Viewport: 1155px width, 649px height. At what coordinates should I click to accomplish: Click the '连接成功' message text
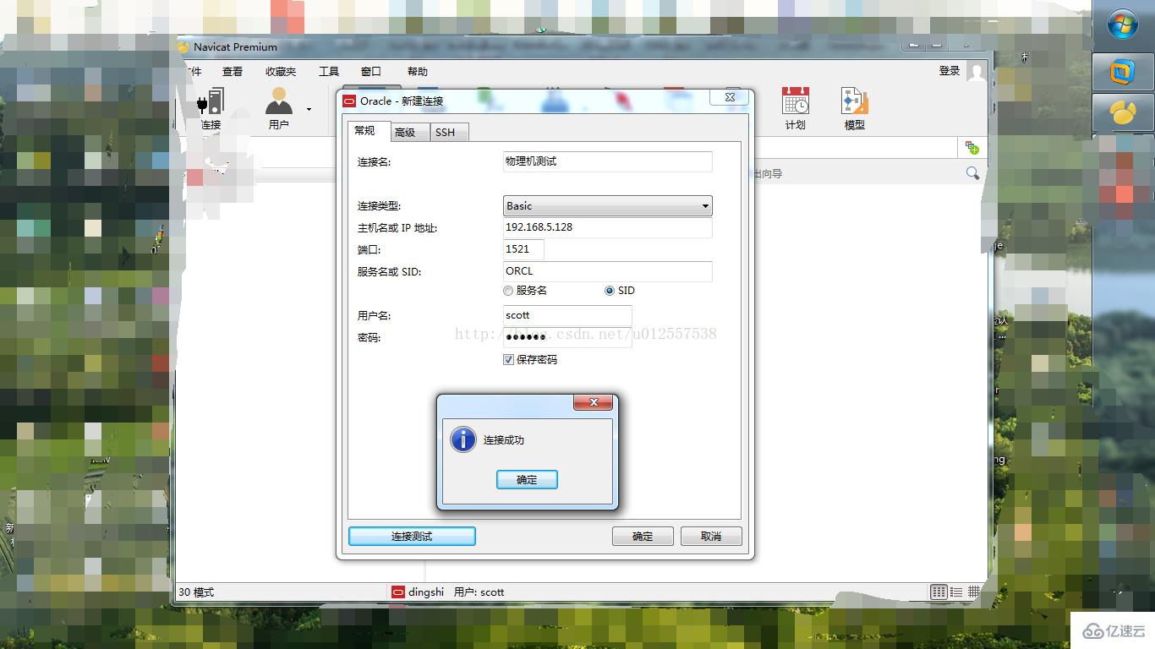tap(504, 440)
